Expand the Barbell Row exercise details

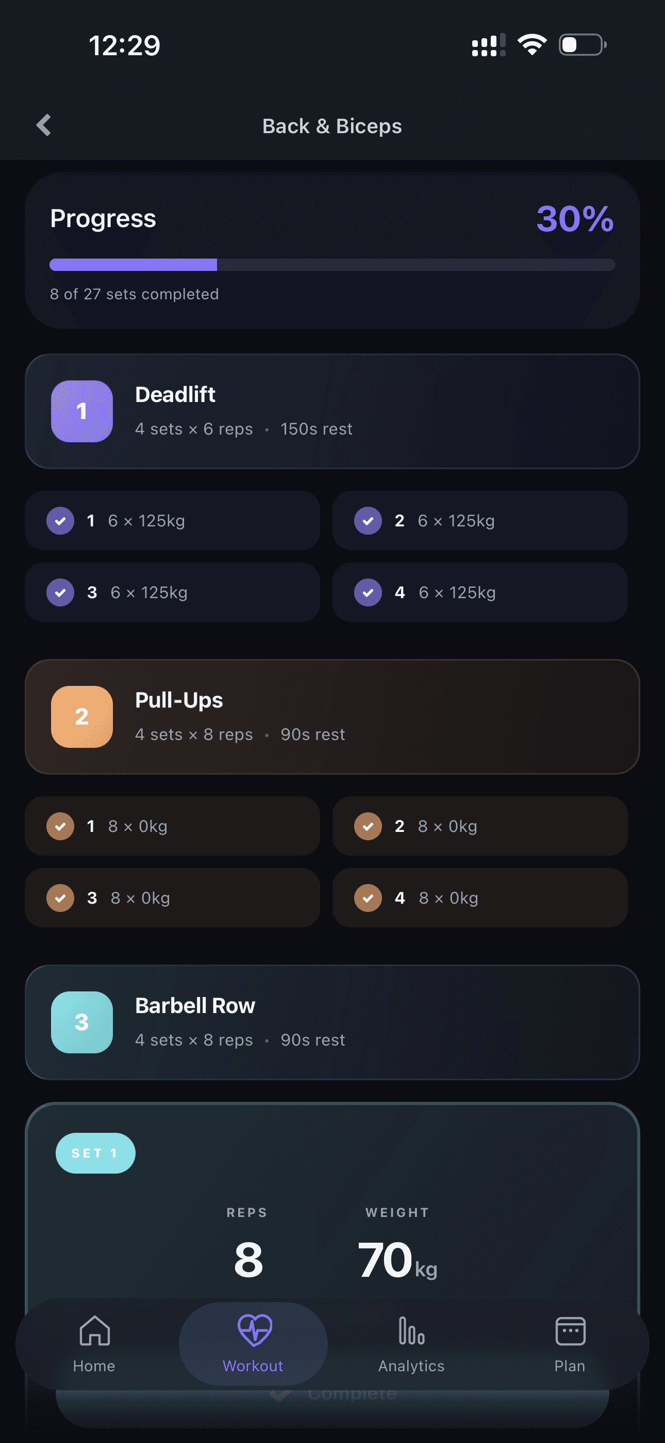click(x=332, y=1021)
